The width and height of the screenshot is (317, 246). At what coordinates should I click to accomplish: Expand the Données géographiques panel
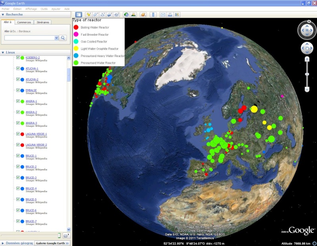(x=3, y=243)
